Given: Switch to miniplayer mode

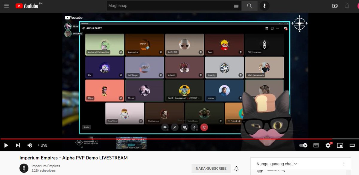Looking at the screenshot, I should [x=340, y=145].
